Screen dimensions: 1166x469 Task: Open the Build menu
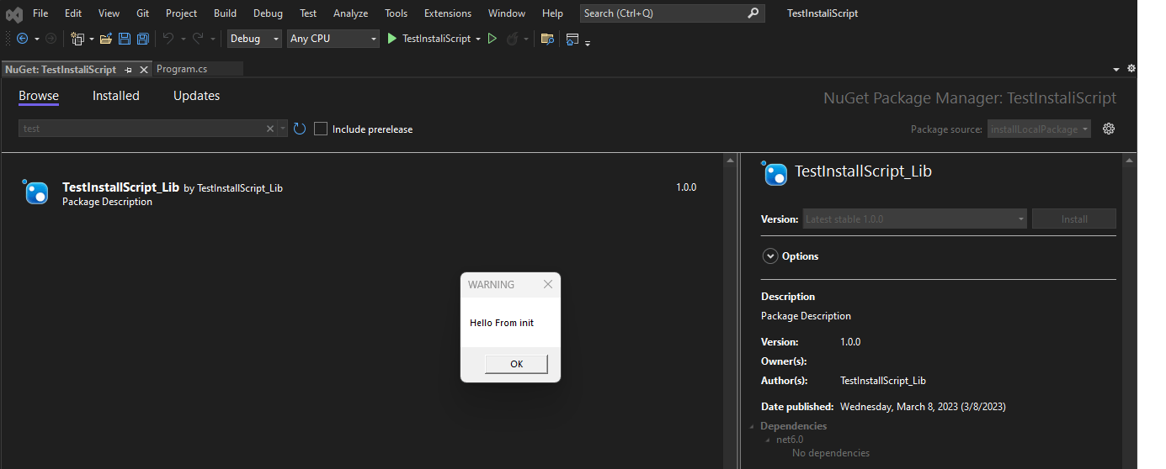point(225,13)
